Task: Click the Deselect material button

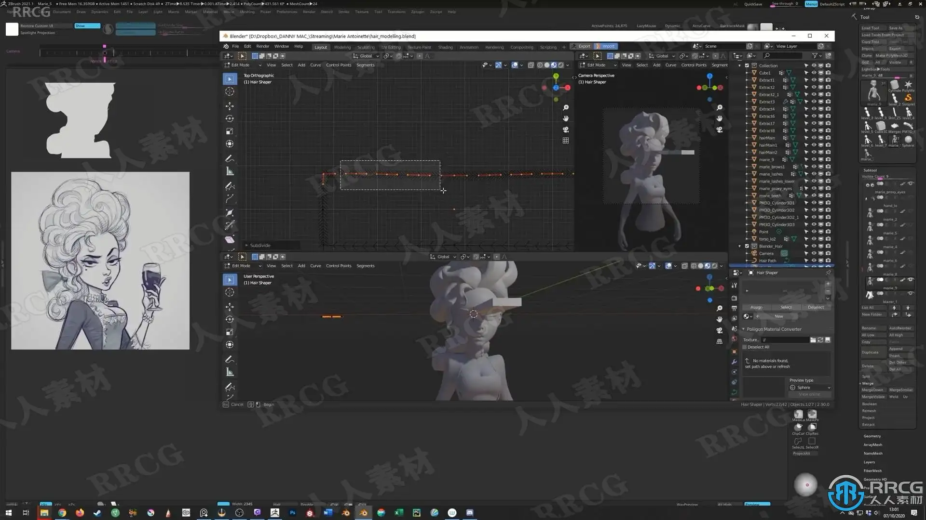Action: coord(816,307)
